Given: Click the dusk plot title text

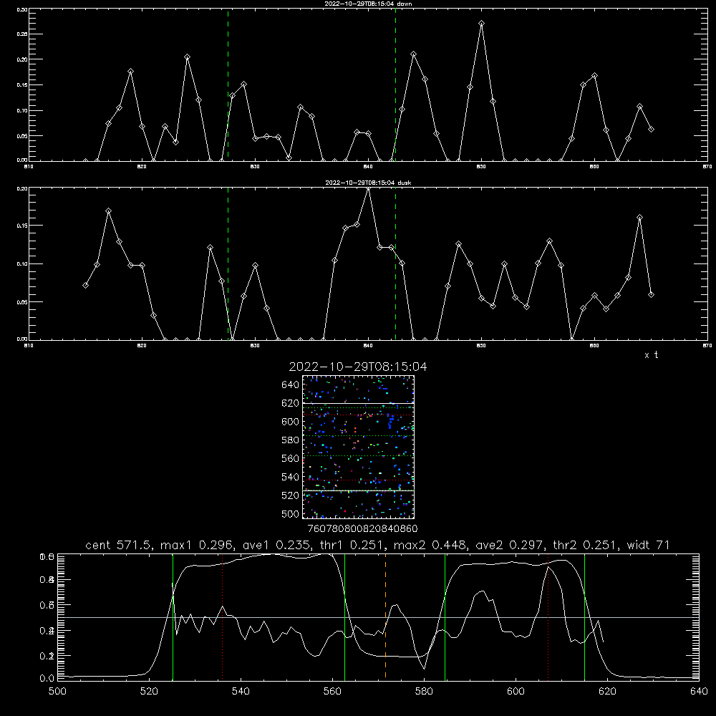Looking at the screenshot, I should click(368, 183).
